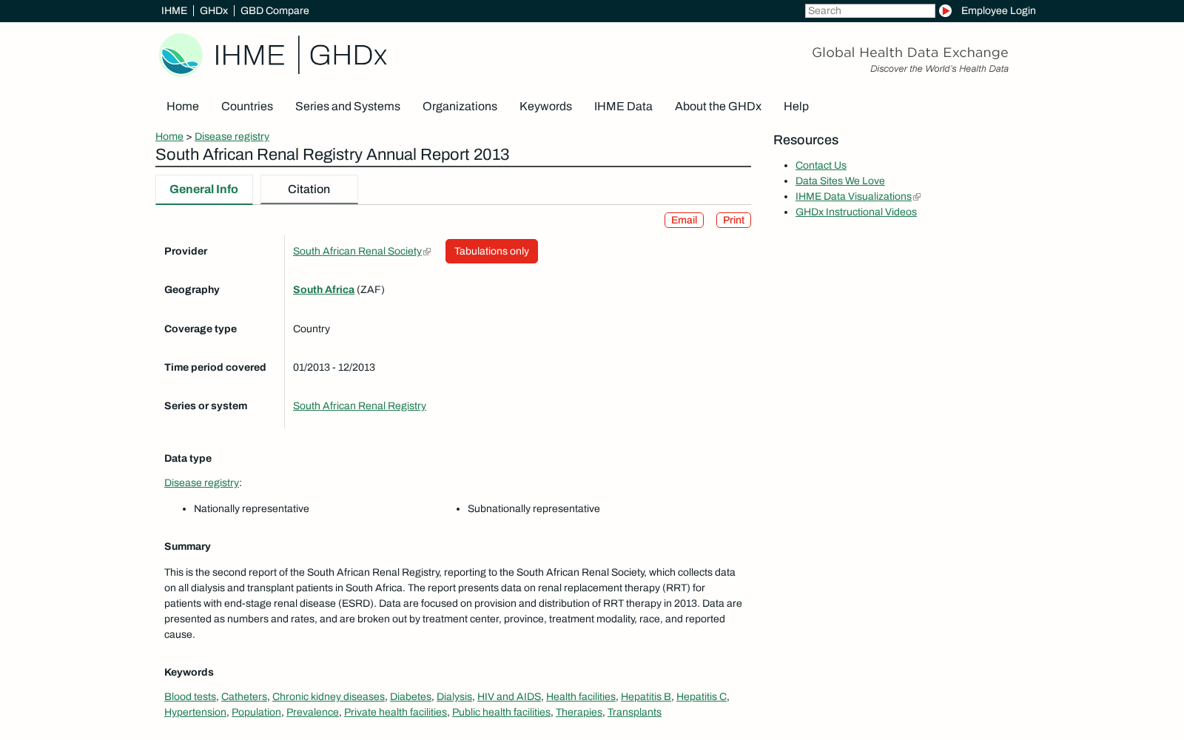The height and width of the screenshot is (740, 1184).
Task: Click the Therapies keyword
Action: coord(579,713)
